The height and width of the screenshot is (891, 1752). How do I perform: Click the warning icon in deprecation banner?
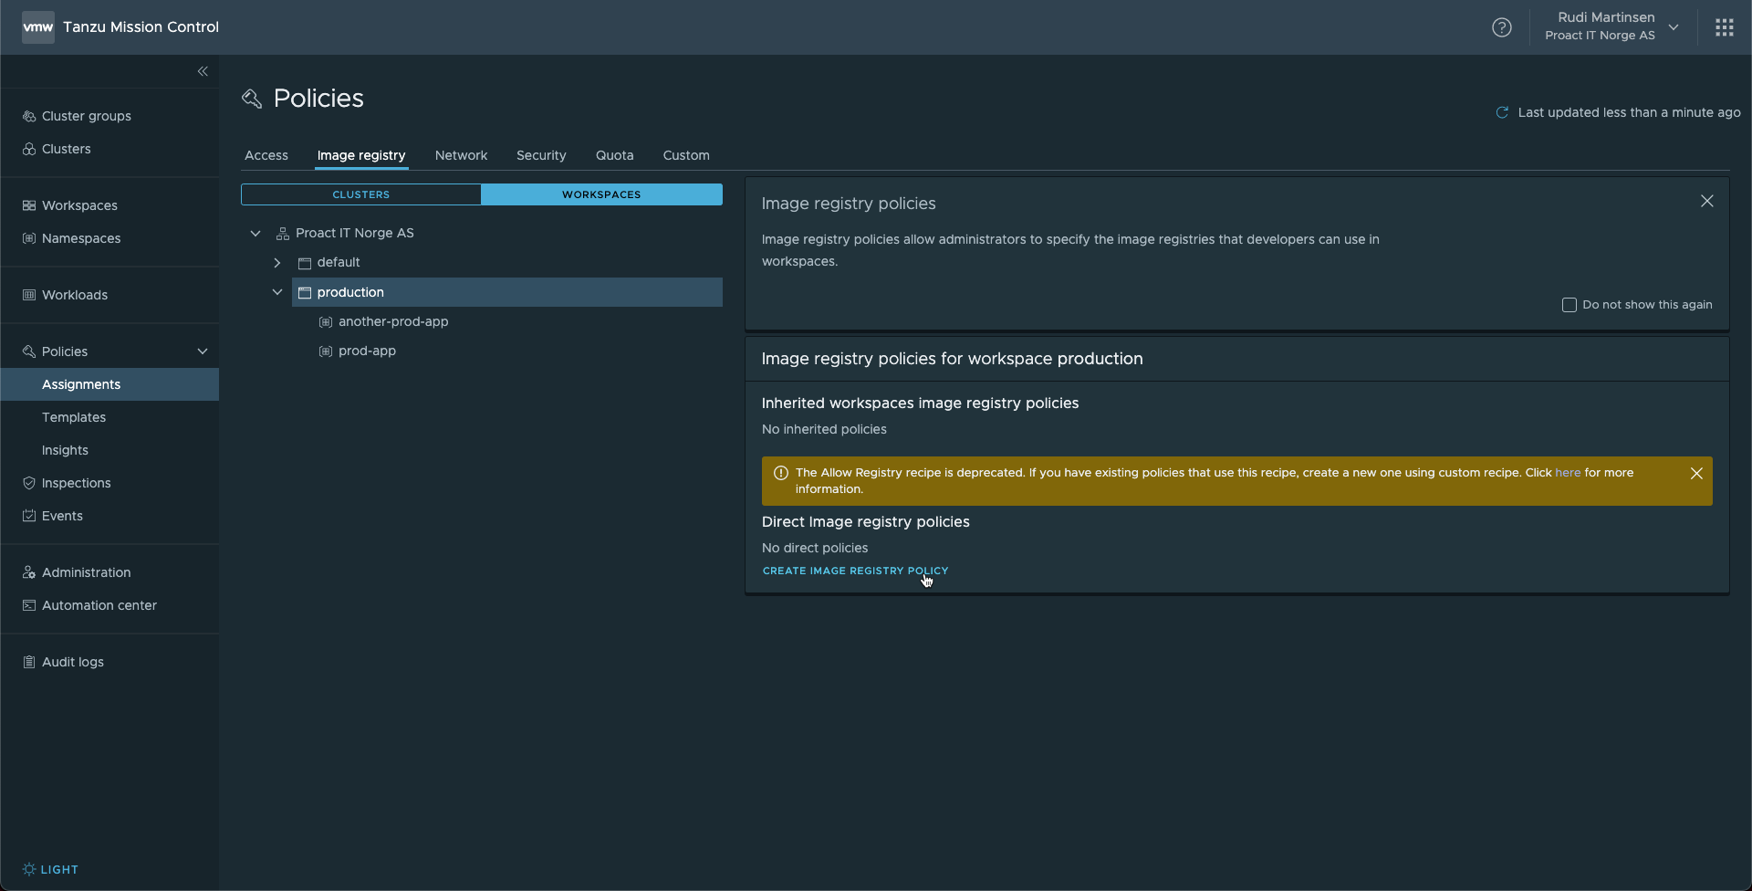coord(781,473)
